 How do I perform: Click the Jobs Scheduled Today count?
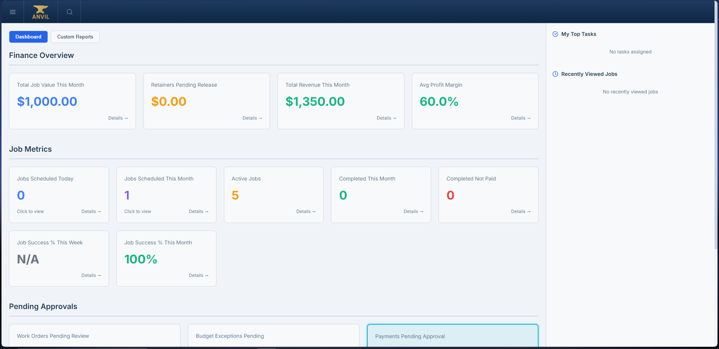point(30,211)
